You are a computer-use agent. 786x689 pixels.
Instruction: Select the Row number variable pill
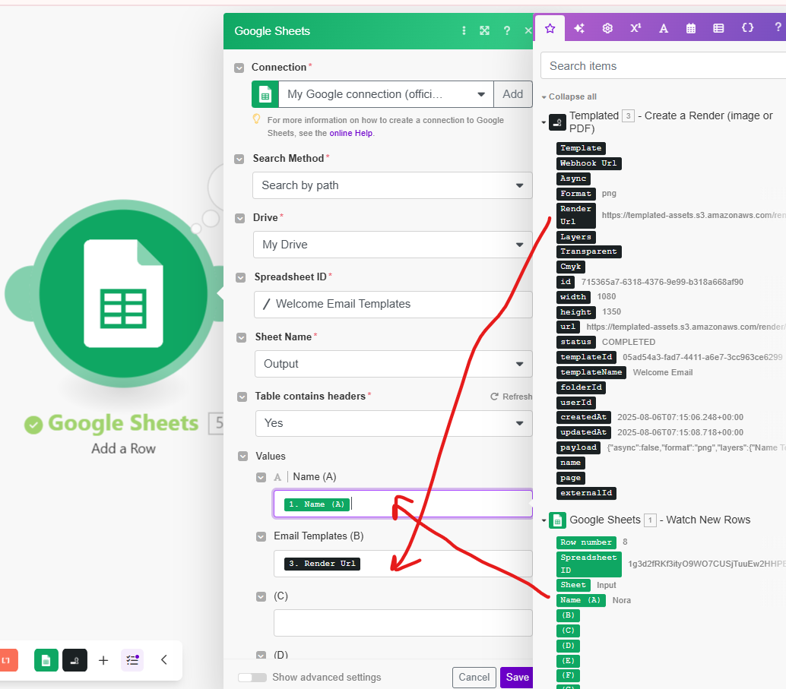(x=586, y=542)
